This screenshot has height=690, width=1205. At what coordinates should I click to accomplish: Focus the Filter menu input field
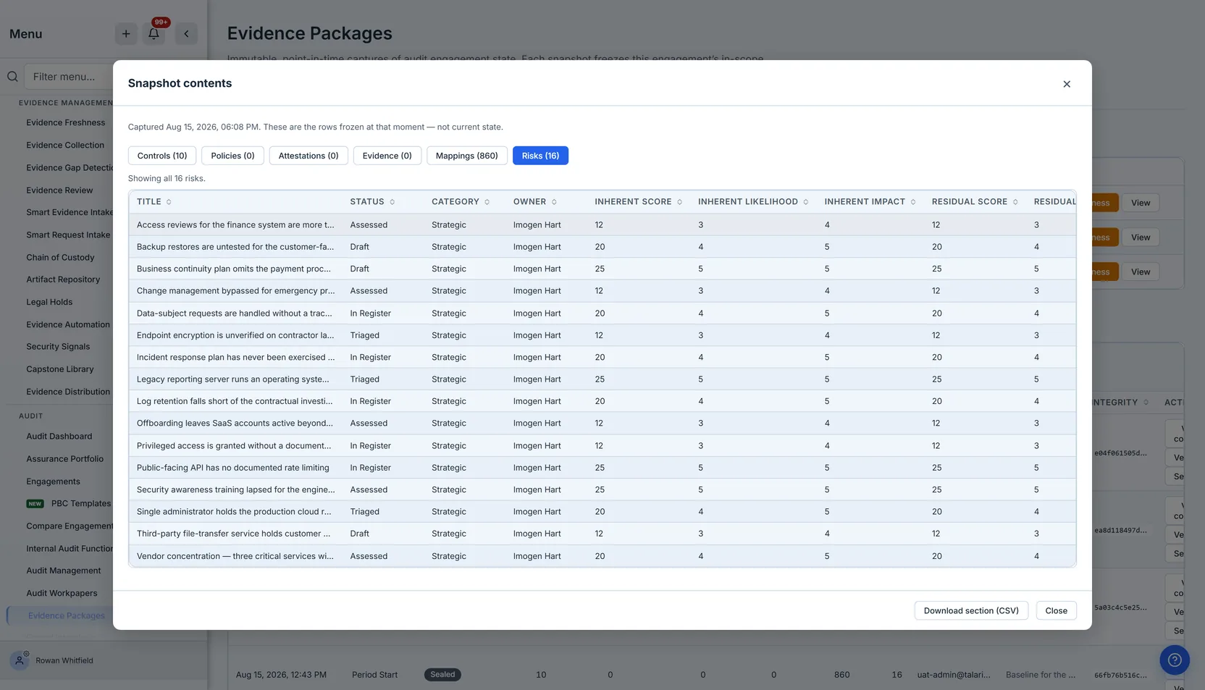(70, 77)
